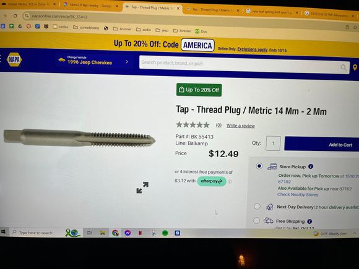The width and height of the screenshot is (359, 269).
Task: Select Free Shipping radio option
Action: pyautogui.click(x=256, y=221)
